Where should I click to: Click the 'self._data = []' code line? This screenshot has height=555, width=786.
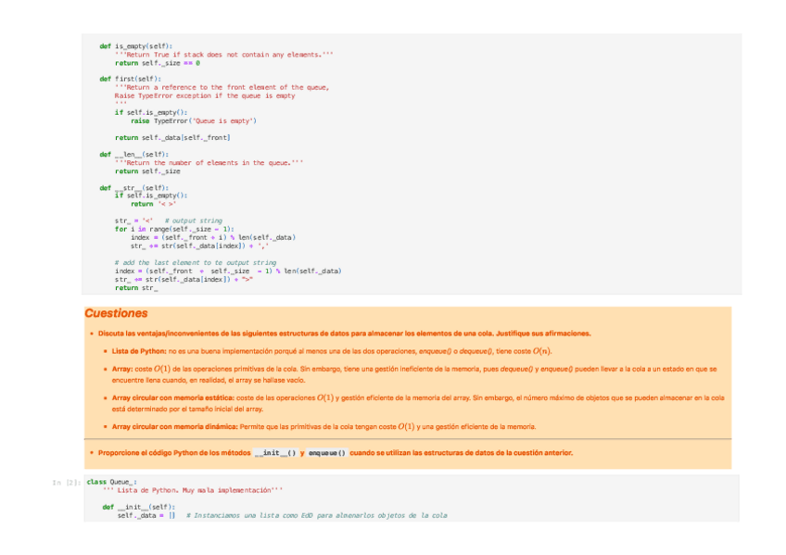coord(146,515)
